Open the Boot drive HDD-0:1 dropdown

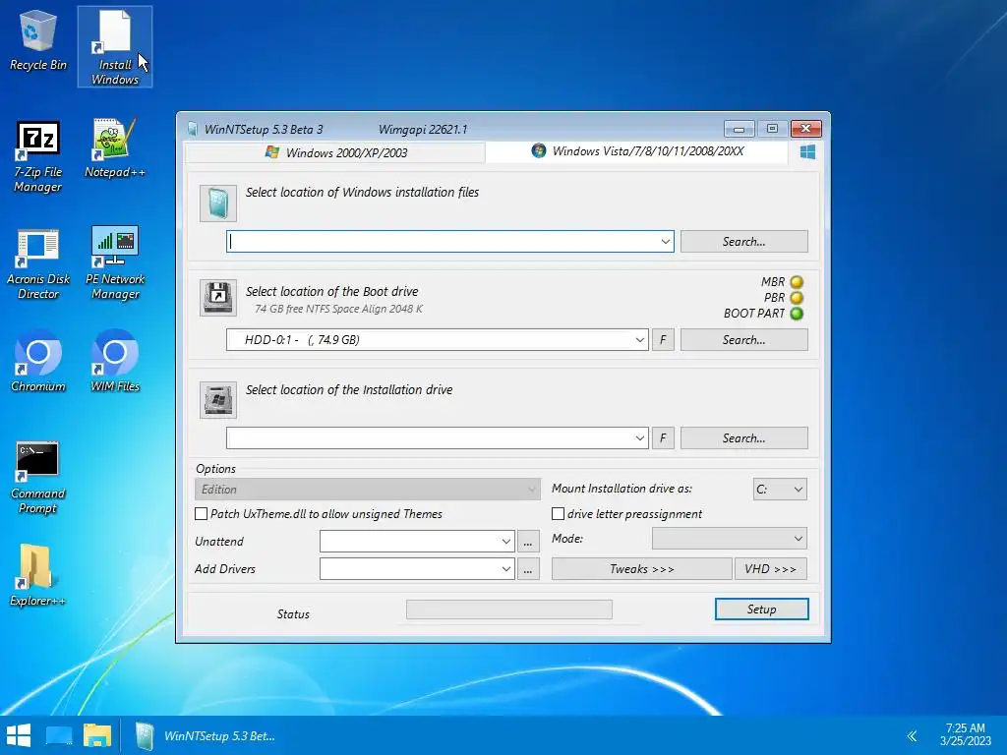point(639,339)
